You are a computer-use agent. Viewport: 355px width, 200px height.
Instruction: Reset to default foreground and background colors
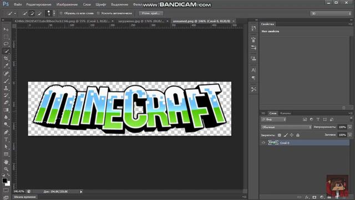3,175
